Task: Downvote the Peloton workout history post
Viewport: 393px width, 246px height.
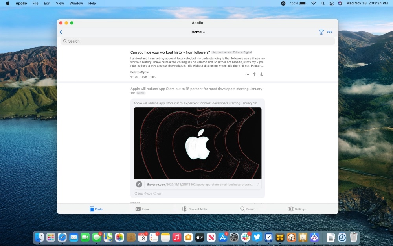Action: [261, 74]
